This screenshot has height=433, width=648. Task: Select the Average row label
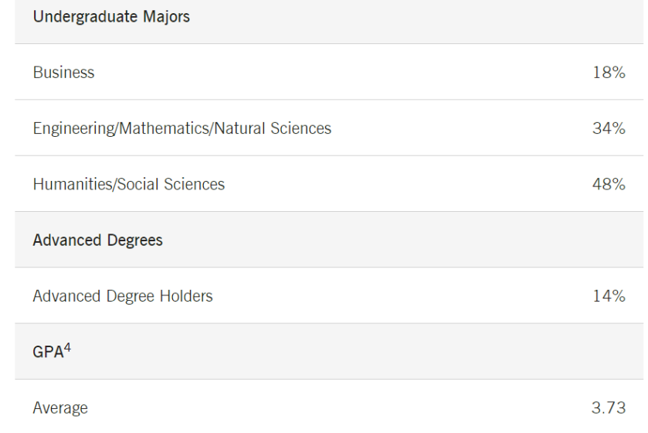(x=60, y=407)
